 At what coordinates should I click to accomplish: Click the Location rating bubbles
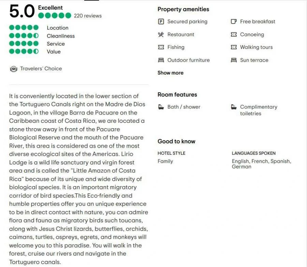(x=24, y=28)
